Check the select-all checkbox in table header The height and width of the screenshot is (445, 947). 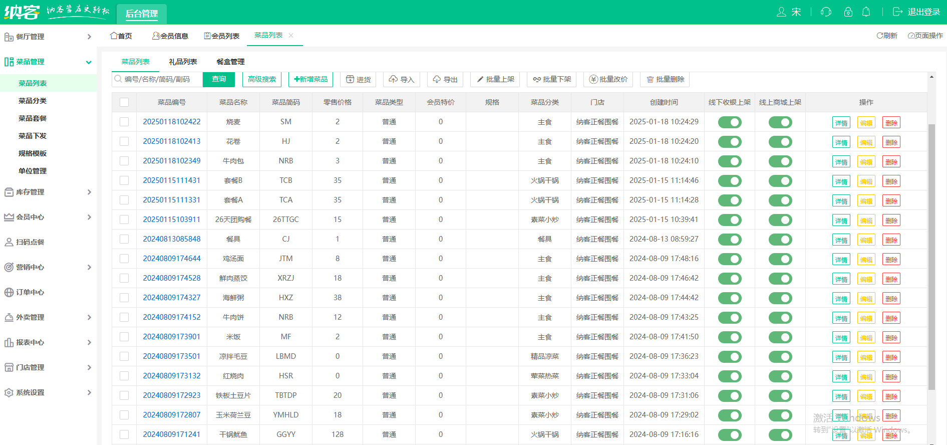coord(124,102)
